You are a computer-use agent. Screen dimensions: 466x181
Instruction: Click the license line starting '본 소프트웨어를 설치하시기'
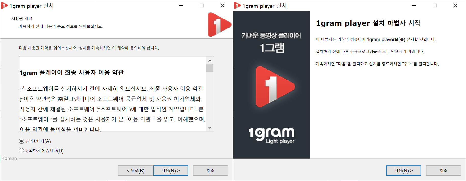pos(112,89)
